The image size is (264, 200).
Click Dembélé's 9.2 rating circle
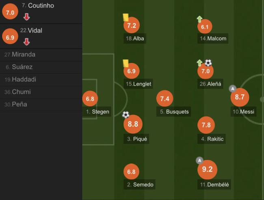click(207, 170)
